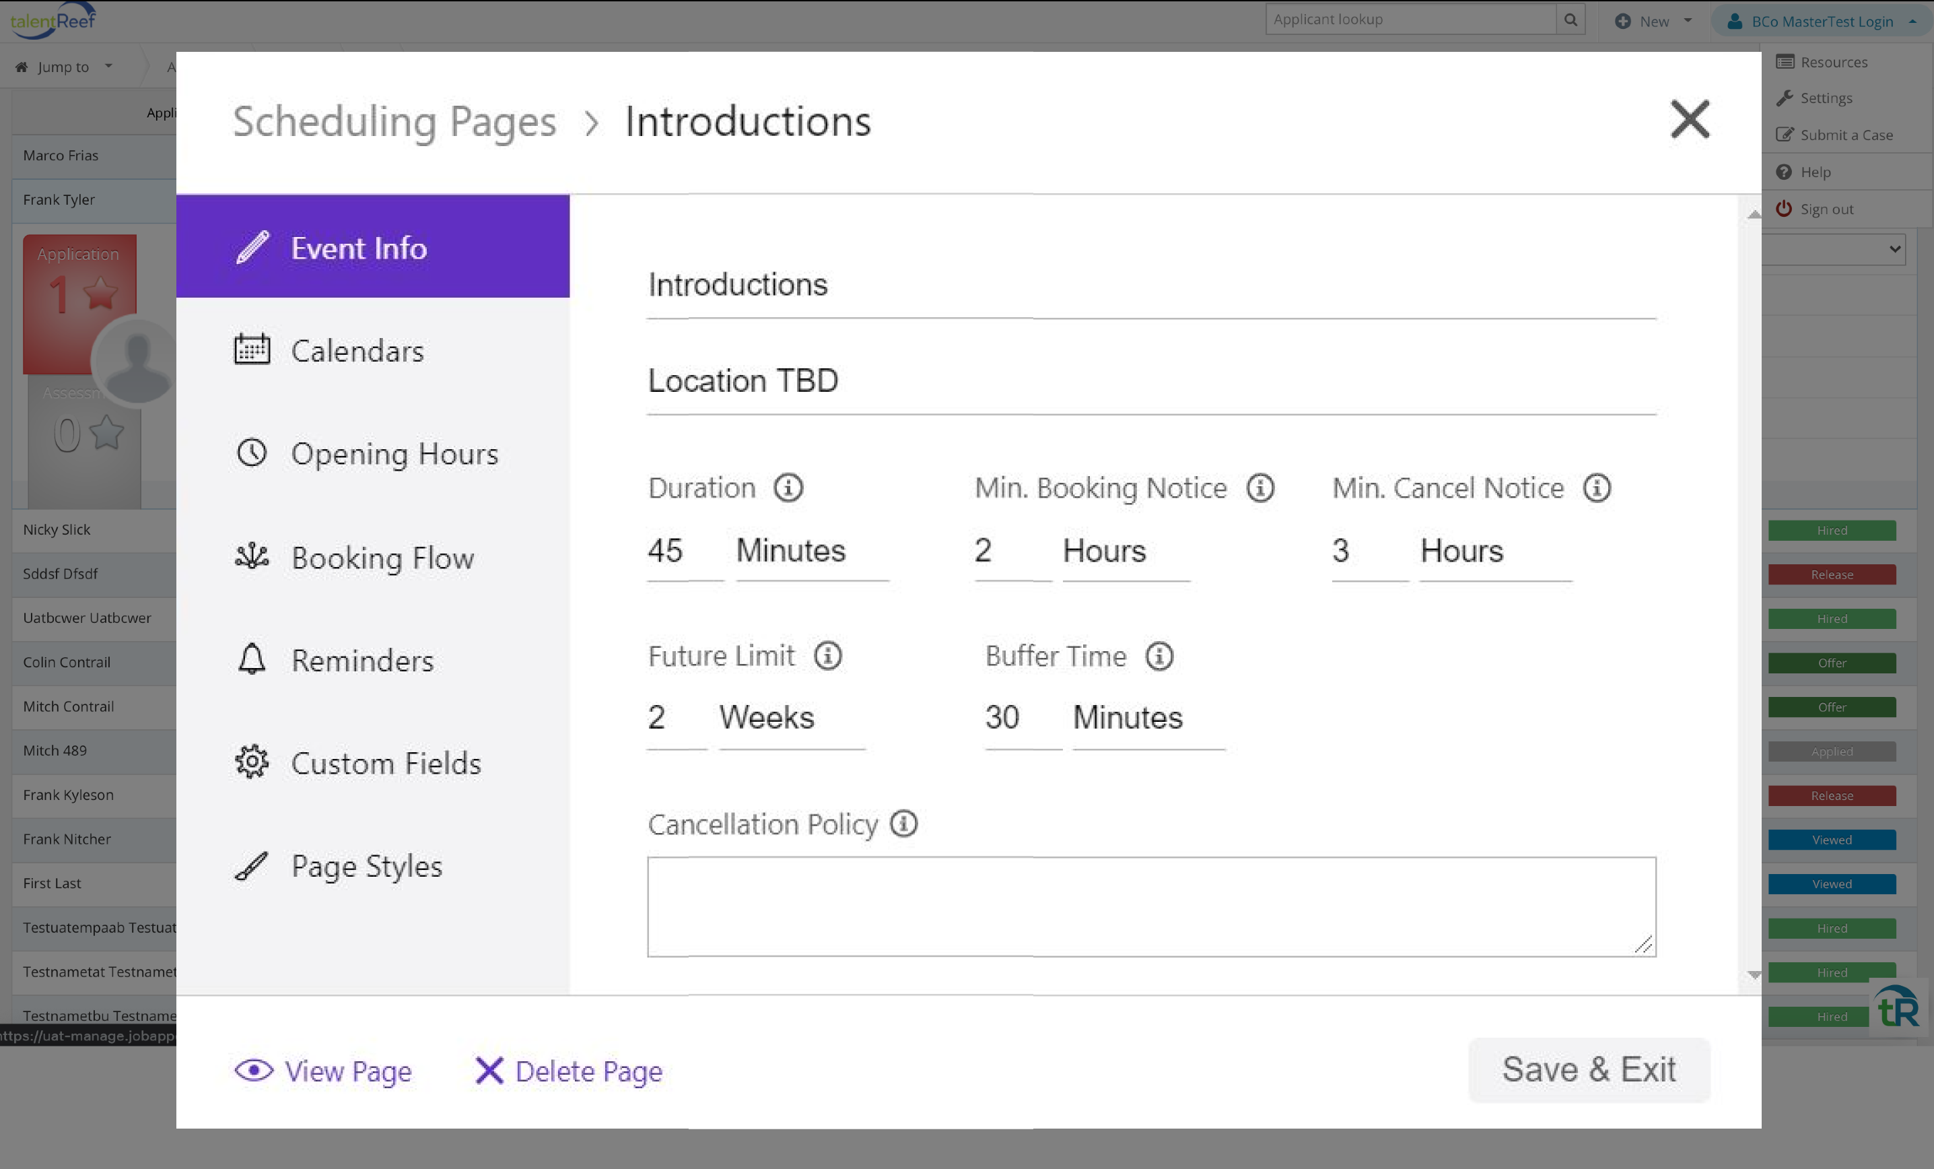Click the Calendars calendar icon

pyautogui.click(x=251, y=350)
